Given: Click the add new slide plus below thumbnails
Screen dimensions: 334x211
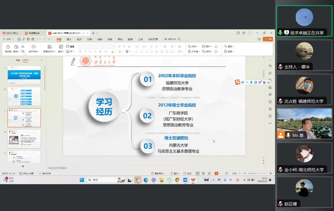Looking at the screenshot, I should coord(23,166).
